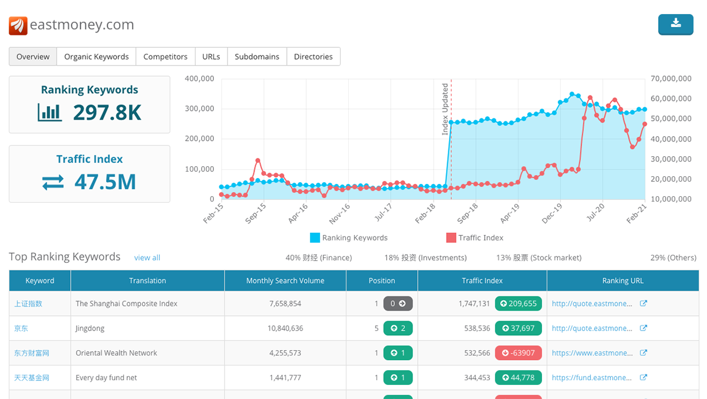The width and height of the screenshot is (707, 399).
Task: Open the 上证指数 keyword link
Action: pyautogui.click(x=28, y=304)
